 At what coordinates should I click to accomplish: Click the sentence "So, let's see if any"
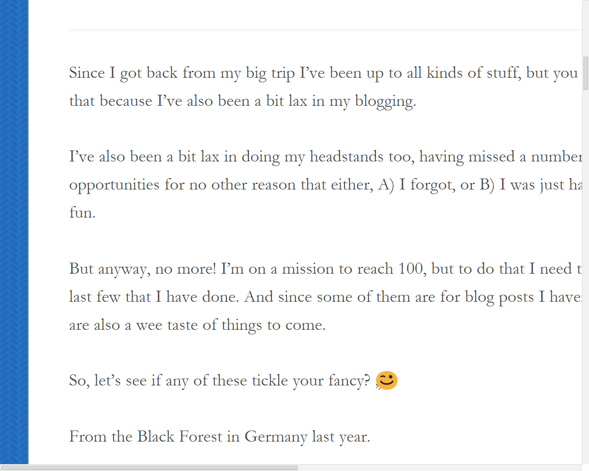[x=219, y=381]
